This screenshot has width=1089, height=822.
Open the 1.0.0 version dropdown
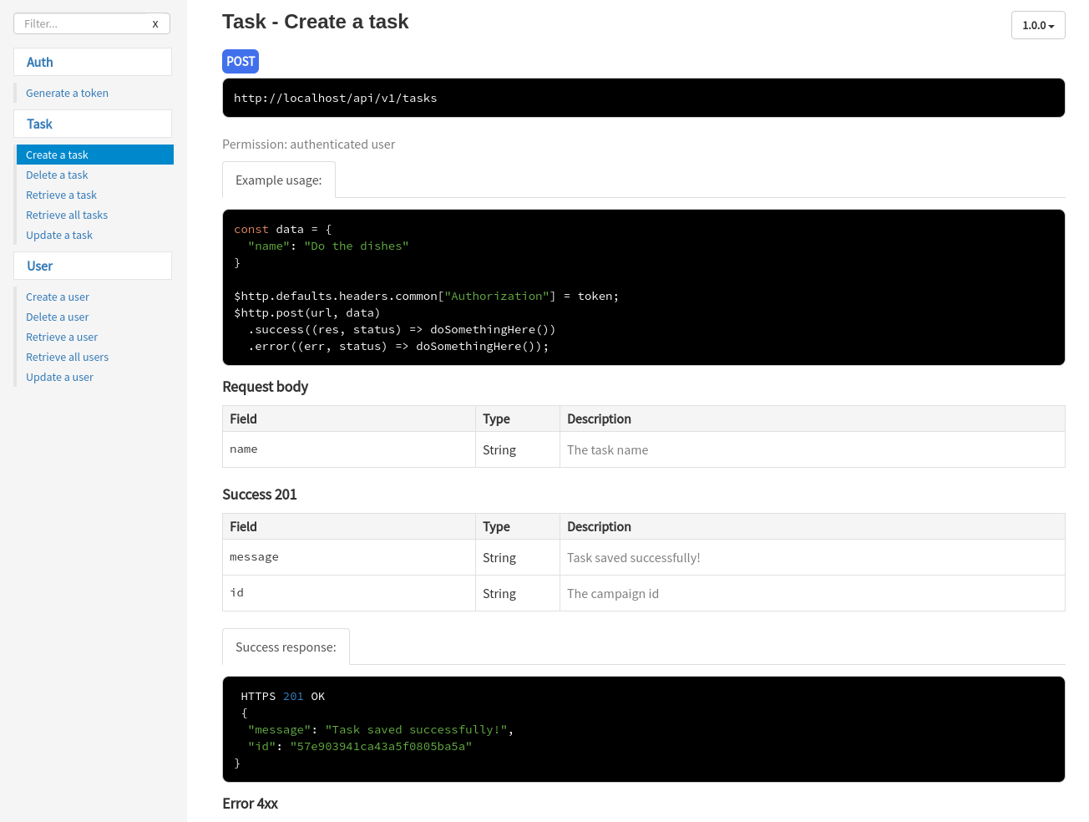coord(1038,25)
